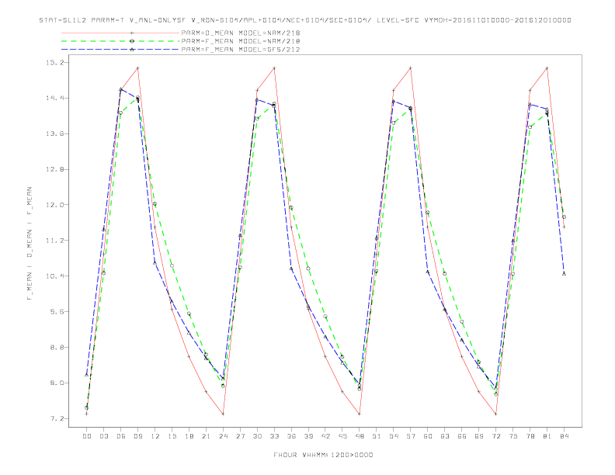
Task: Click forecast hour 24 on x-axis
Action: 223,436
